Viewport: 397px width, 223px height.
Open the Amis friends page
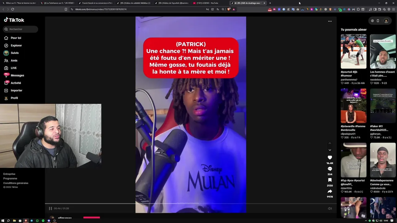pos(11,60)
